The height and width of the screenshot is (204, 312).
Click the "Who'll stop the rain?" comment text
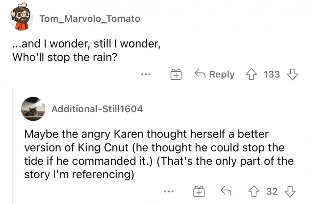pos(86,50)
